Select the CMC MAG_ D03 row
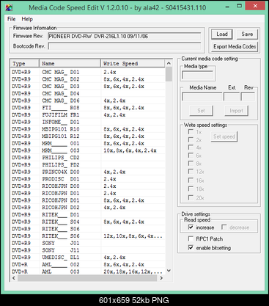The height and width of the screenshot is (306, 269). tap(88, 87)
